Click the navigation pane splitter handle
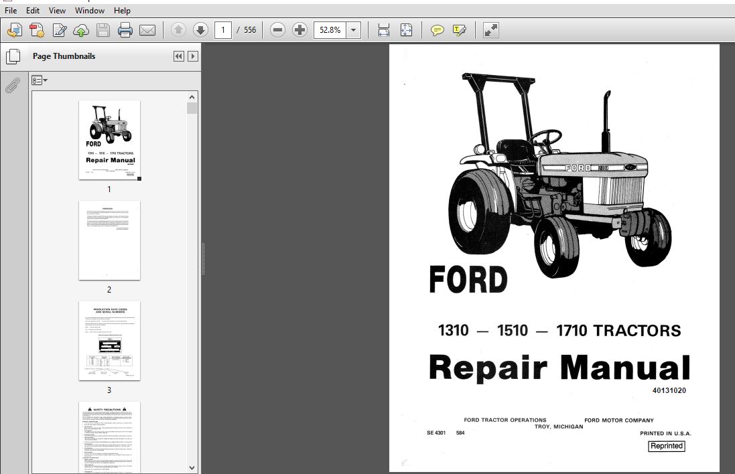 click(203, 258)
